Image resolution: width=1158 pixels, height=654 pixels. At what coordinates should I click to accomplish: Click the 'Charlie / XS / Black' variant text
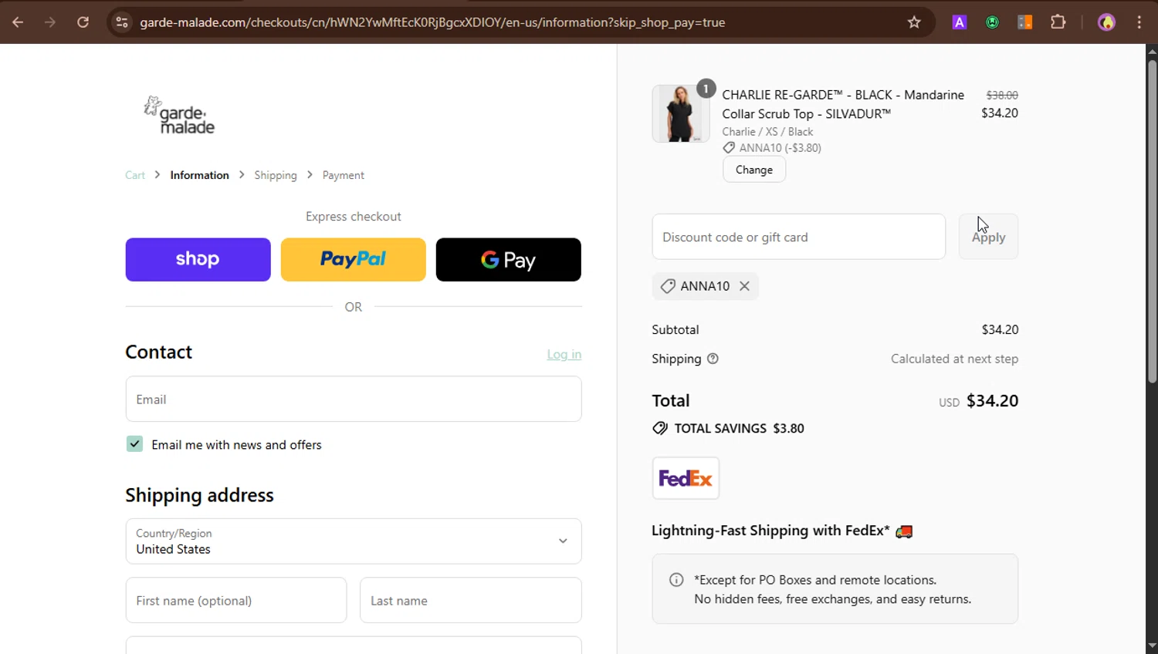[x=767, y=132]
